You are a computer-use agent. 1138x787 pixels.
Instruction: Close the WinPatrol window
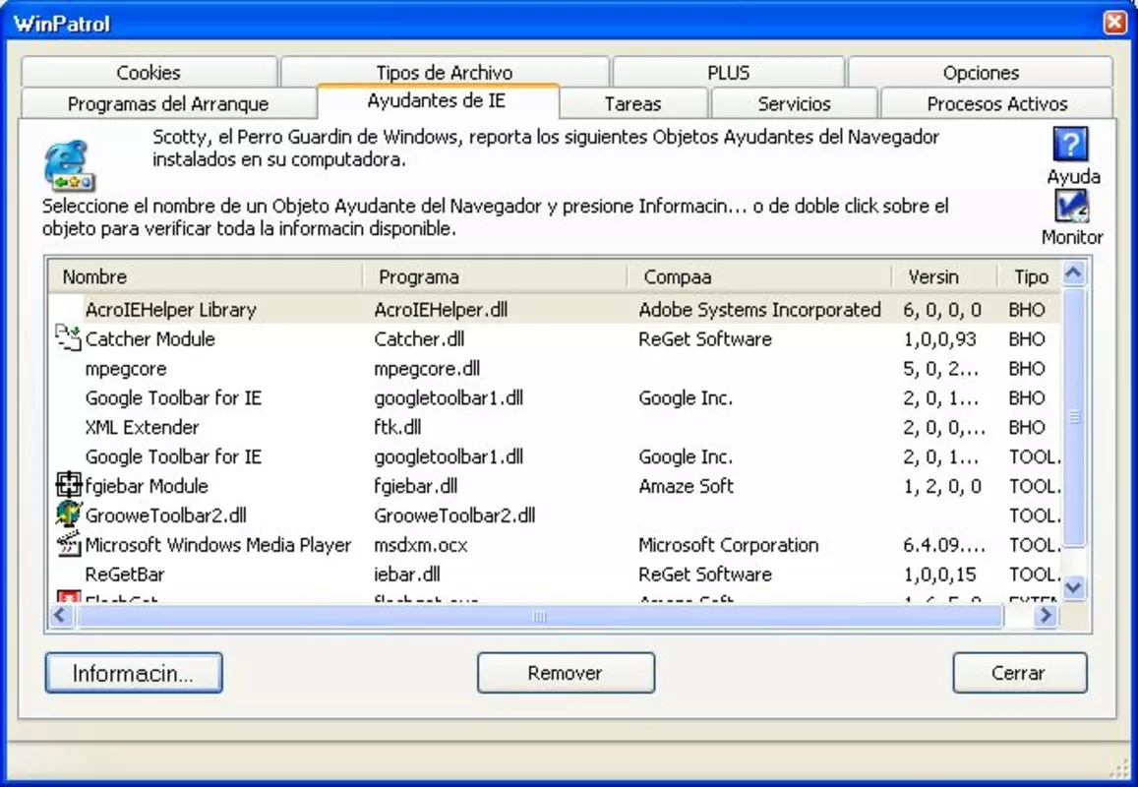[1114, 23]
